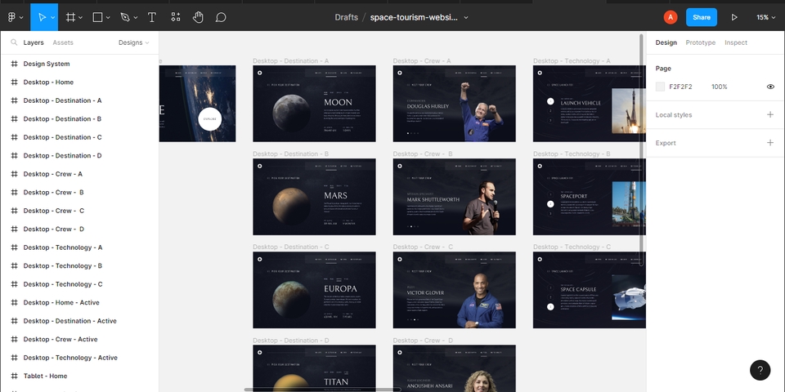Switch to the Layers tab
The width and height of the screenshot is (785, 392).
point(33,42)
